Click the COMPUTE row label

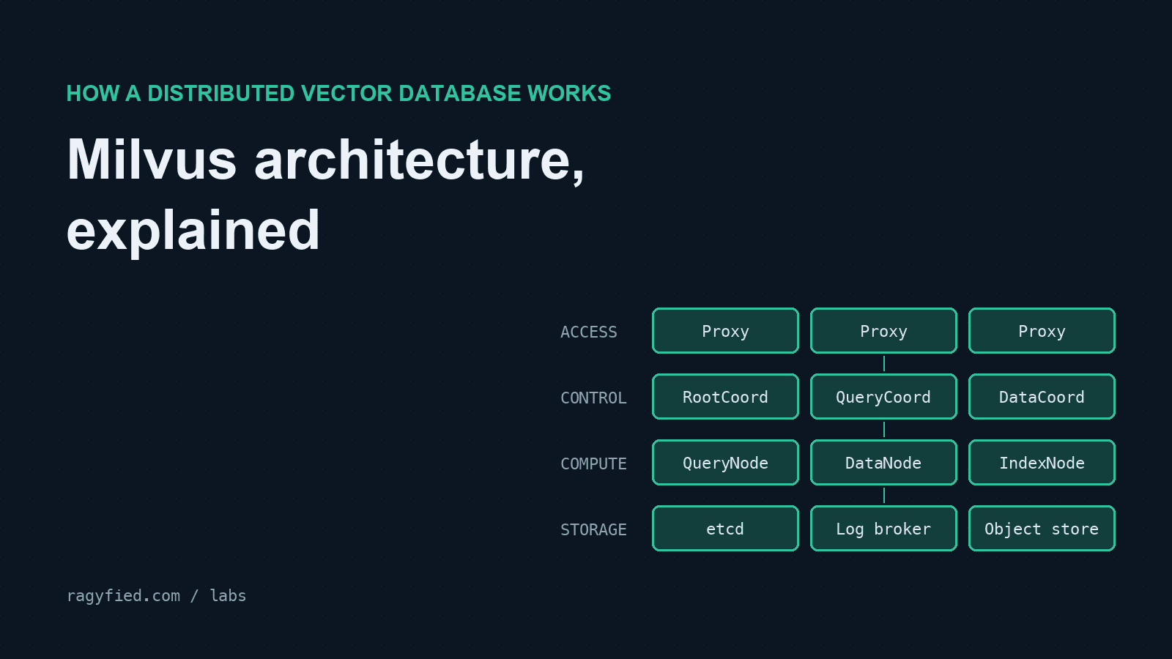tap(593, 464)
